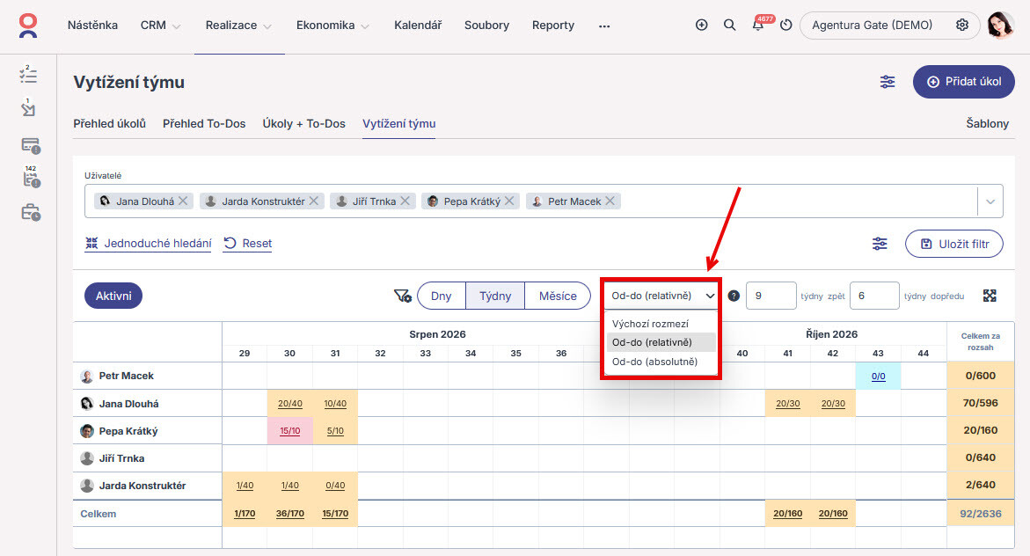Open the checklist icon in left sidebar
This screenshot has width=1030, height=556.
(28, 74)
